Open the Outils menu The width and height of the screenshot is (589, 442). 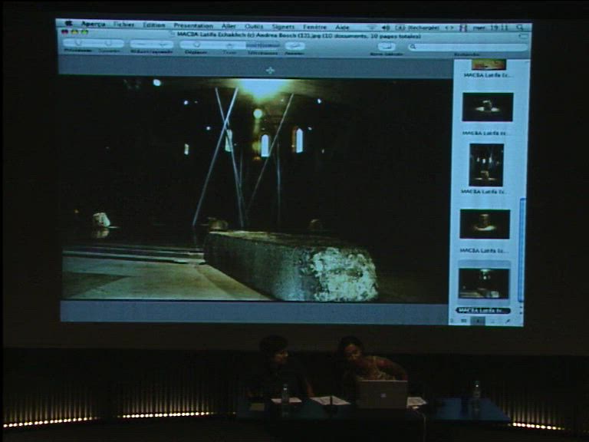(254, 26)
